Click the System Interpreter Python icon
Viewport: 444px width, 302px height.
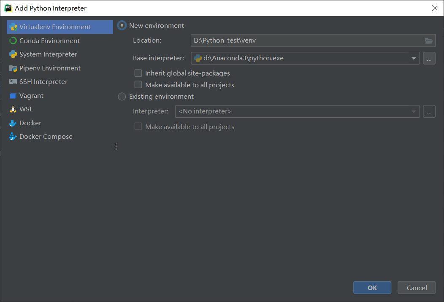click(13, 54)
